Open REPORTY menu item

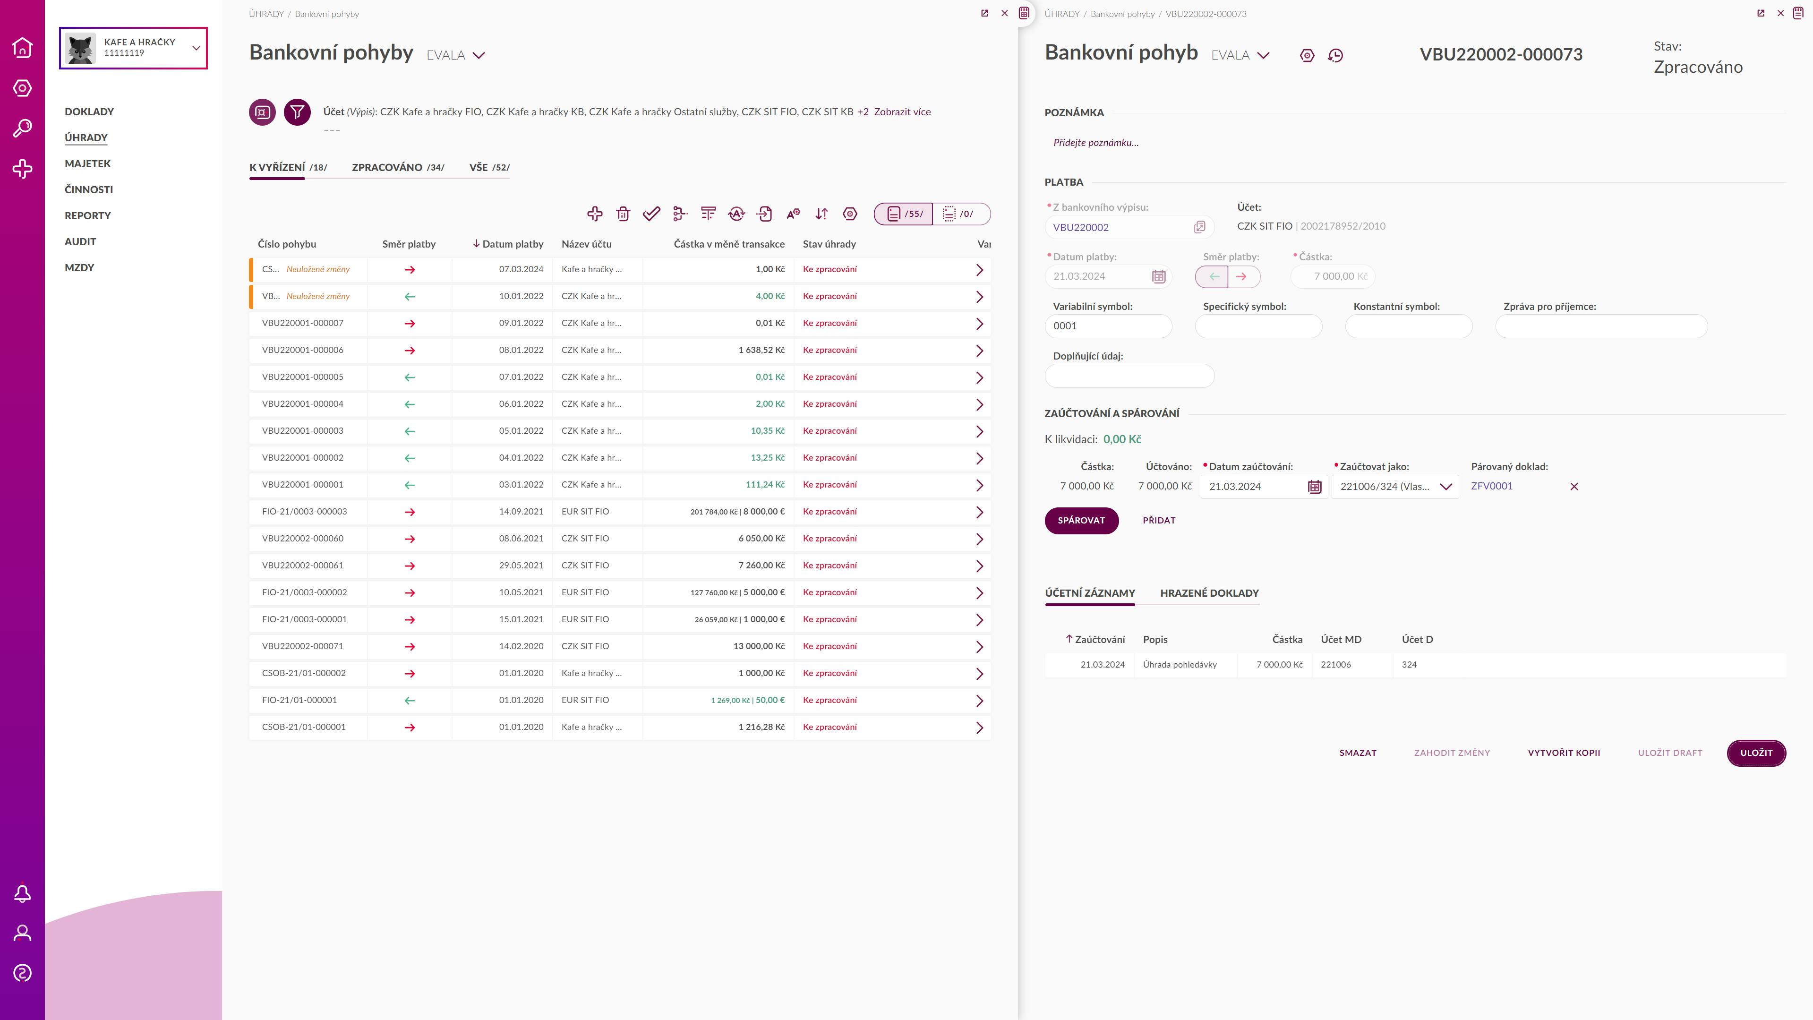tap(88, 215)
